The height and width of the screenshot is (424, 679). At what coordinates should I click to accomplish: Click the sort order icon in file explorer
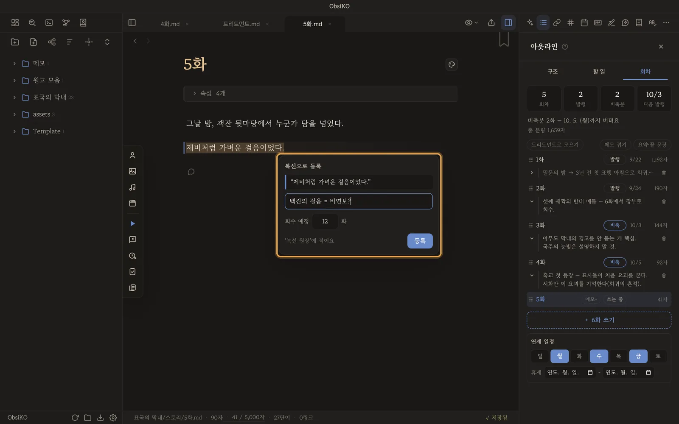tap(70, 42)
